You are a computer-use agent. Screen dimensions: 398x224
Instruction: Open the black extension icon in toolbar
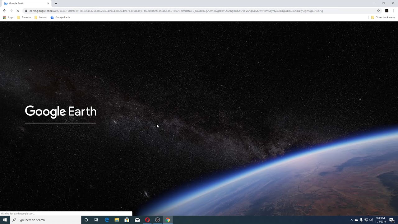pyautogui.click(x=387, y=11)
